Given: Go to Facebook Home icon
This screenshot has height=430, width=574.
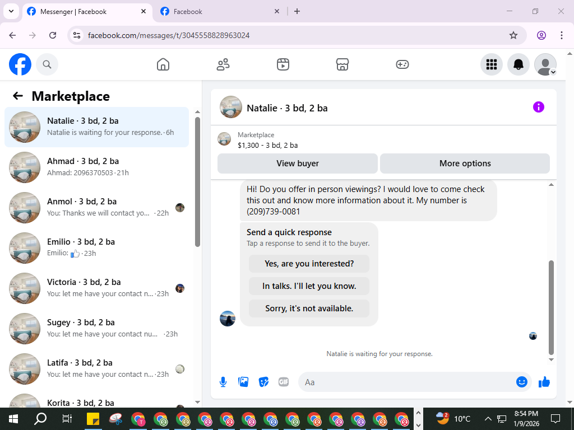Looking at the screenshot, I should 163,64.
